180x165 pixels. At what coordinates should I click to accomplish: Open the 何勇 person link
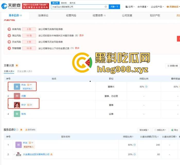point(24,96)
